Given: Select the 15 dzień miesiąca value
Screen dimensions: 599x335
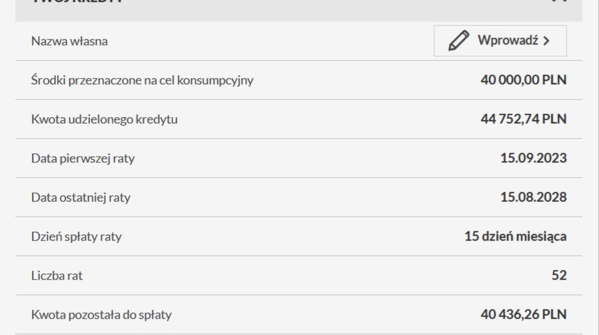Looking at the screenshot, I should (516, 236).
